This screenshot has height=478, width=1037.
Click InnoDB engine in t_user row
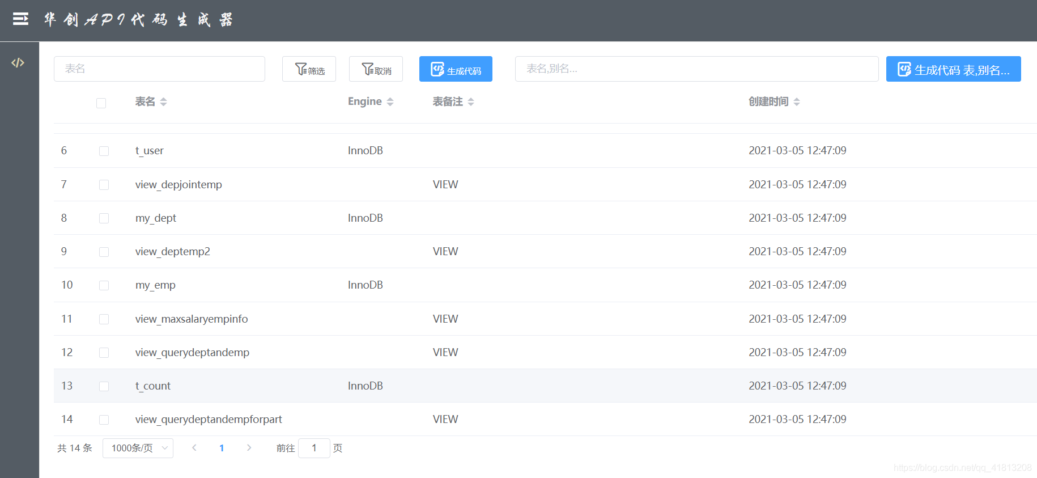(x=365, y=150)
